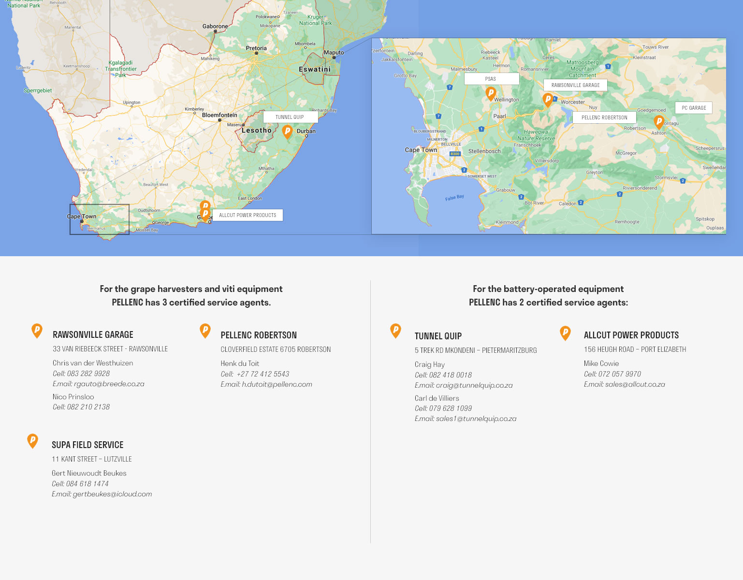Click the PC GARAGE map label
This screenshot has height=580, width=743.
pyautogui.click(x=694, y=108)
